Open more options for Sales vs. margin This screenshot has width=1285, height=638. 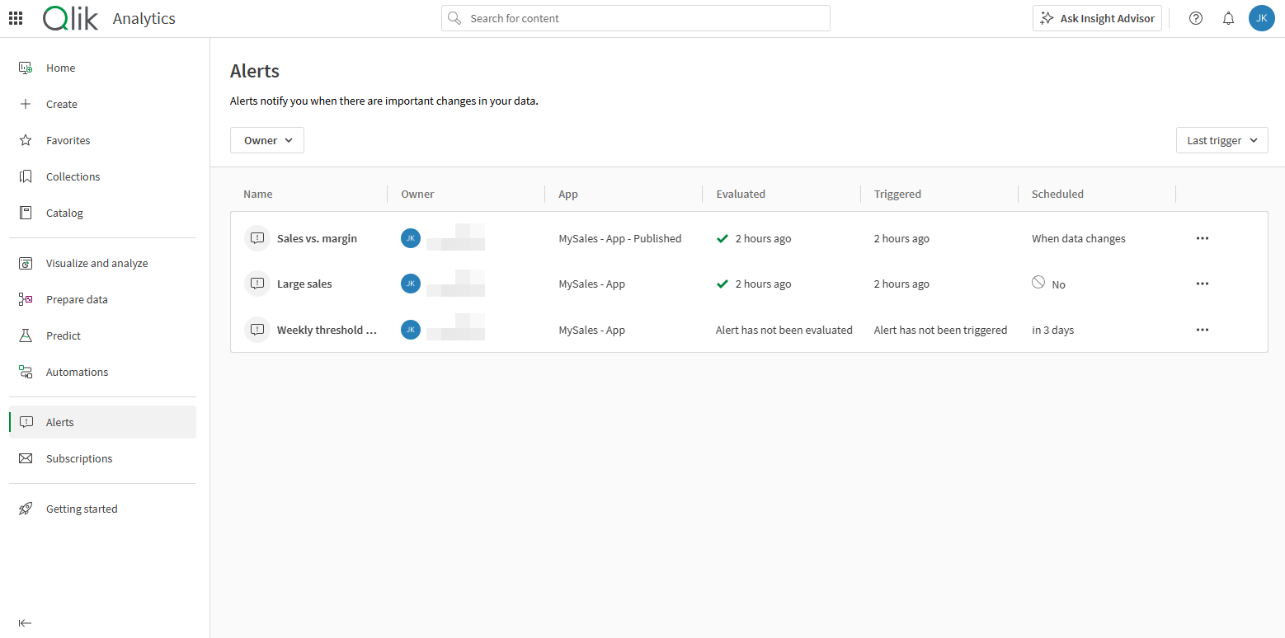(1202, 238)
